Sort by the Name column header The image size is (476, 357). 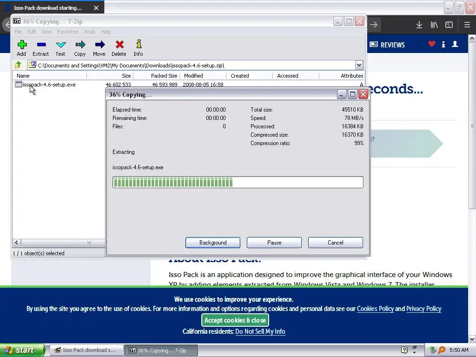50,76
